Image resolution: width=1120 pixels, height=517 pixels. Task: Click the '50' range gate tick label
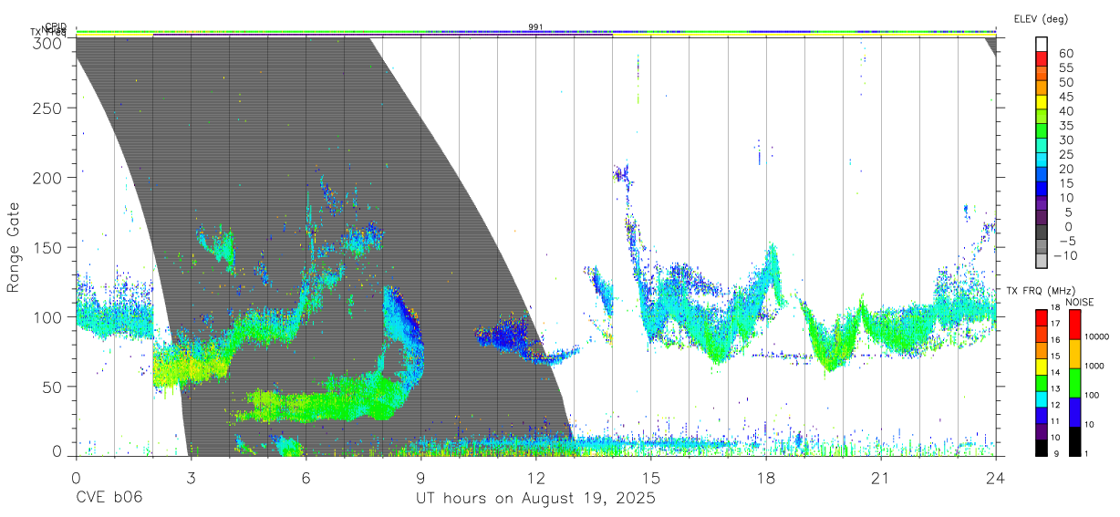pos(54,387)
